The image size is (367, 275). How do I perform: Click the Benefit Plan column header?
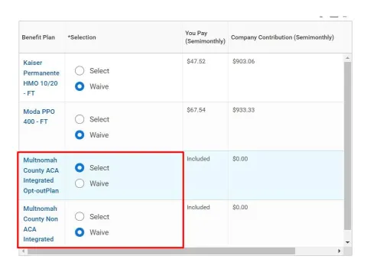click(38, 37)
